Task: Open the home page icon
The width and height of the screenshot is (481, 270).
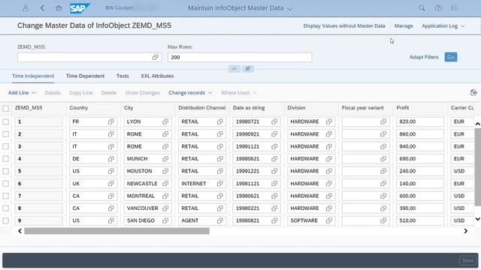Action: point(59,8)
